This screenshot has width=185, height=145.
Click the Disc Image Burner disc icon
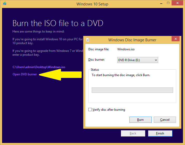[88, 40]
